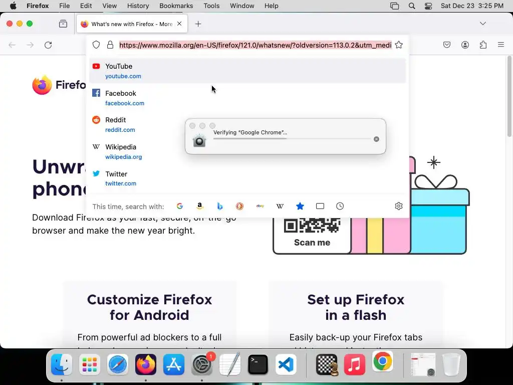The width and height of the screenshot is (513, 385).
Task: Open the View menu
Action: pyautogui.click(x=109, y=6)
